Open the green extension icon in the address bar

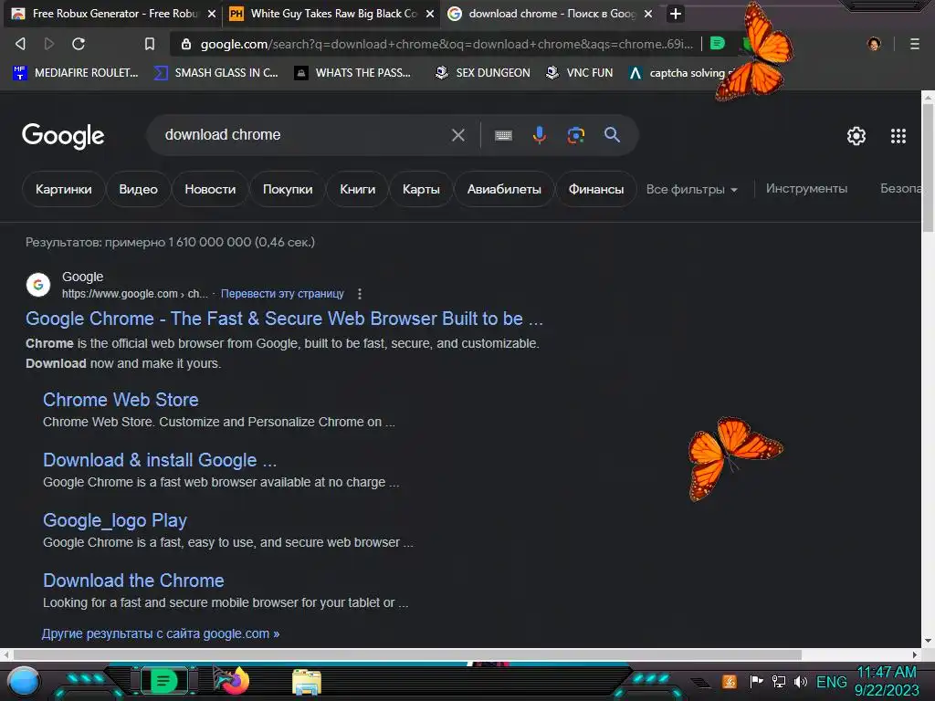click(x=718, y=44)
